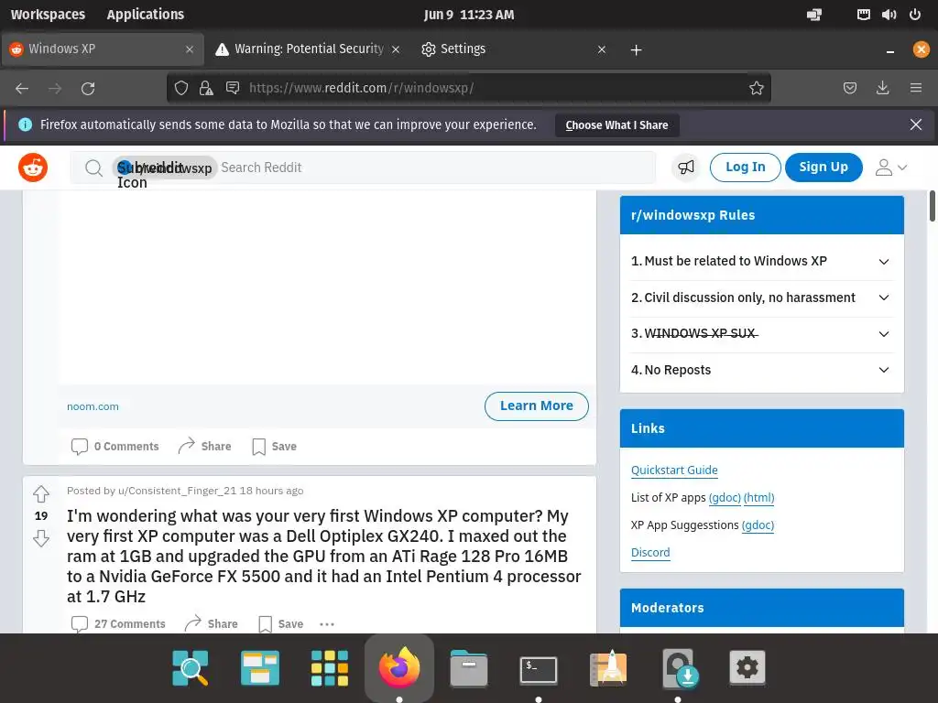Open 0 Comments on the ad post

pyautogui.click(x=115, y=447)
